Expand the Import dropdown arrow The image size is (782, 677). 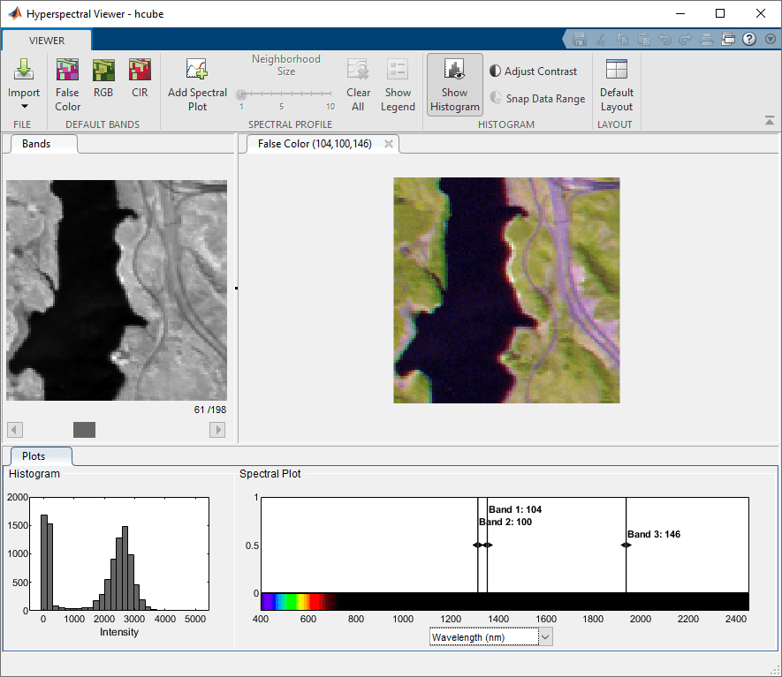point(24,107)
